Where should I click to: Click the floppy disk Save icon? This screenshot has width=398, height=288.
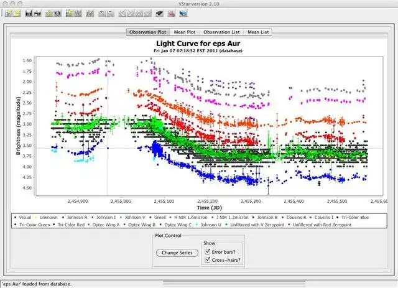click(x=29, y=12)
